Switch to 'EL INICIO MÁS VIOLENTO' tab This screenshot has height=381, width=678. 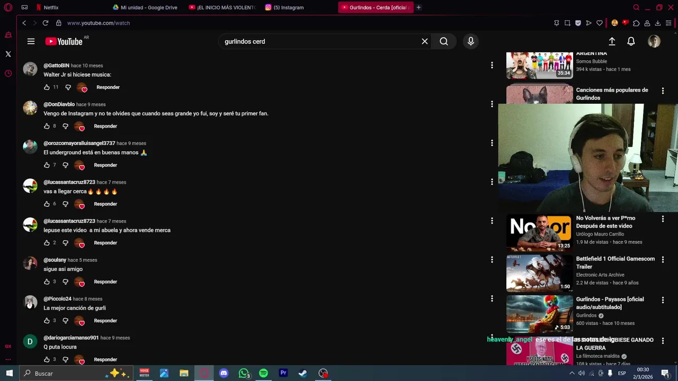pyautogui.click(x=222, y=7)
